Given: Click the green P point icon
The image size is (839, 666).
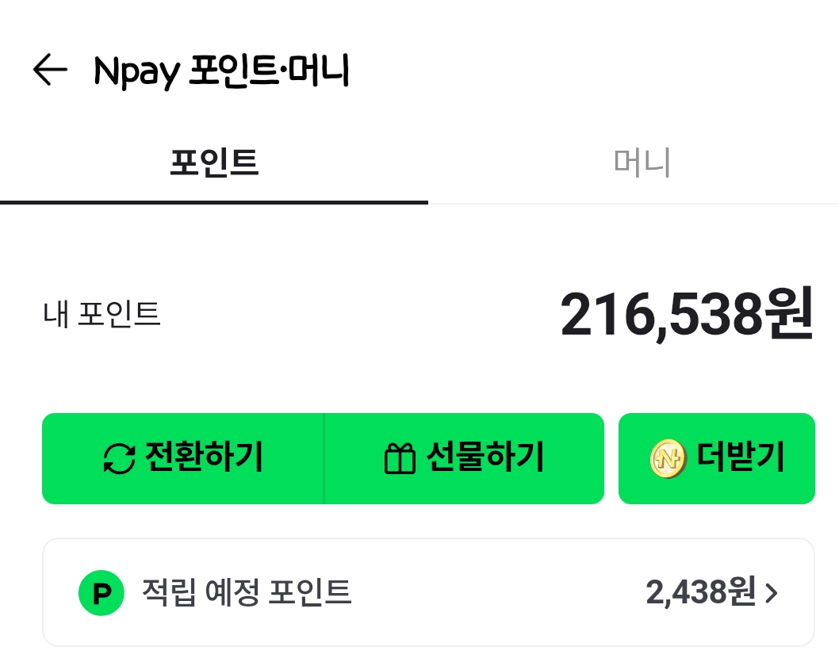Looking at the screenshot, I should 101,592.
